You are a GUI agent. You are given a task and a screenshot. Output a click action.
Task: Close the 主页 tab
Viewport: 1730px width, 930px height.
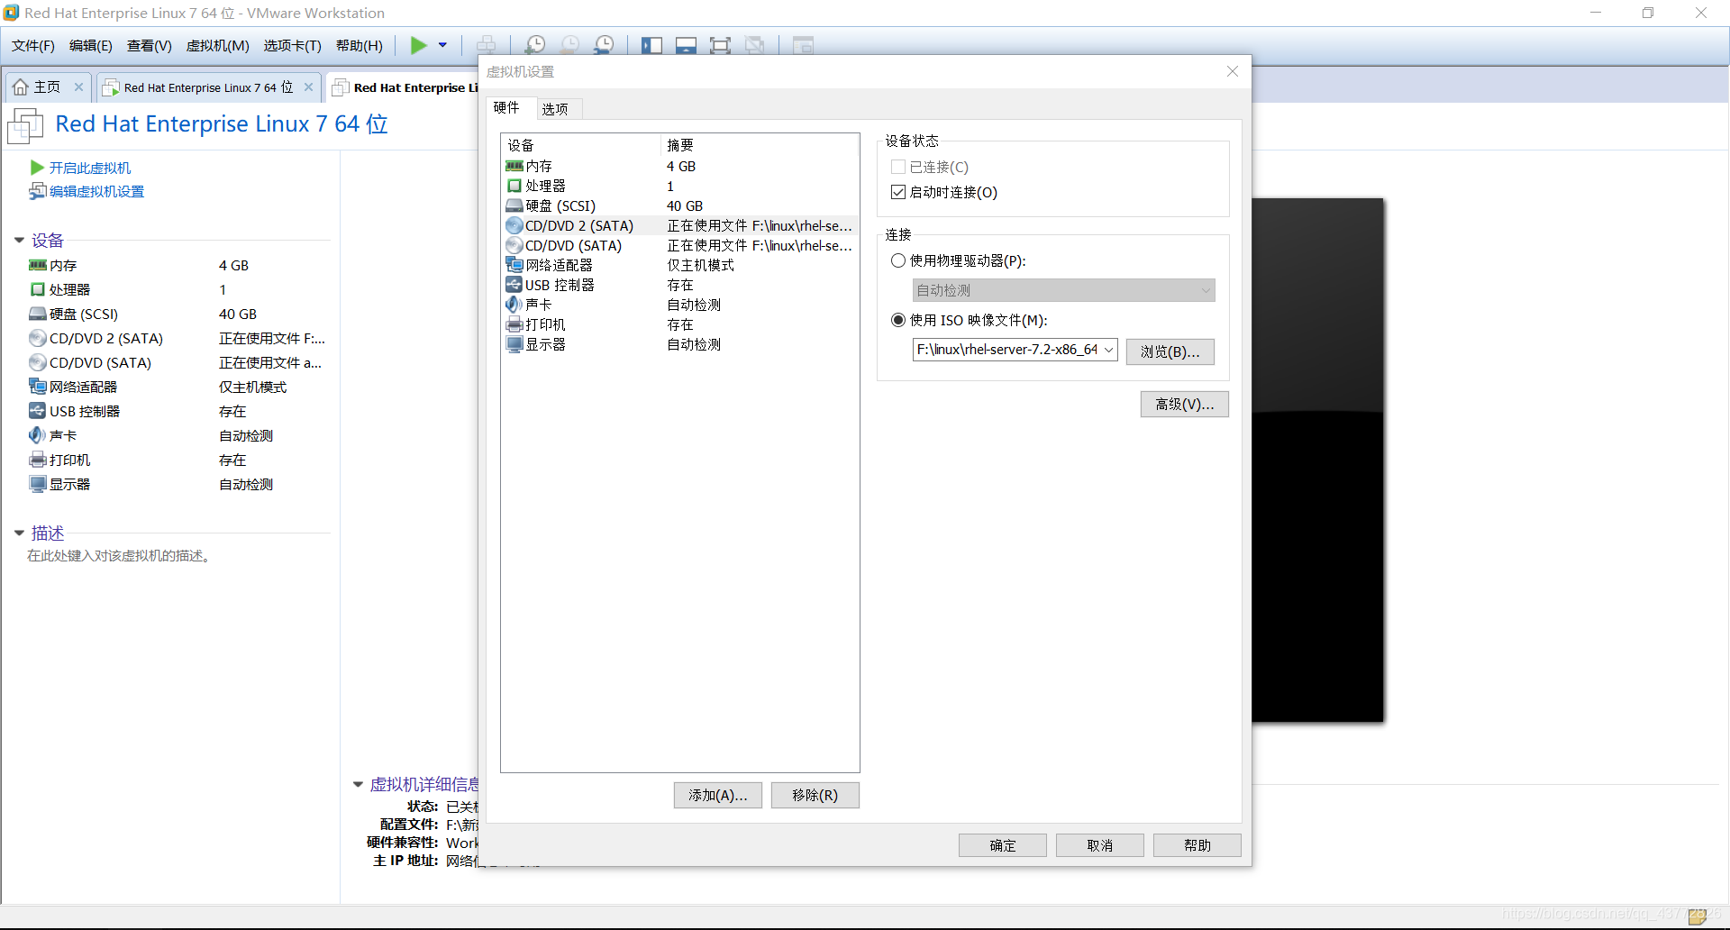[x=78, y=87]
